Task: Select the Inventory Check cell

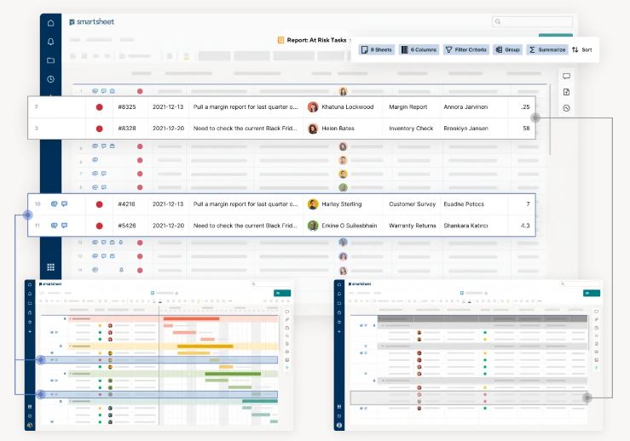Action: 411,129
